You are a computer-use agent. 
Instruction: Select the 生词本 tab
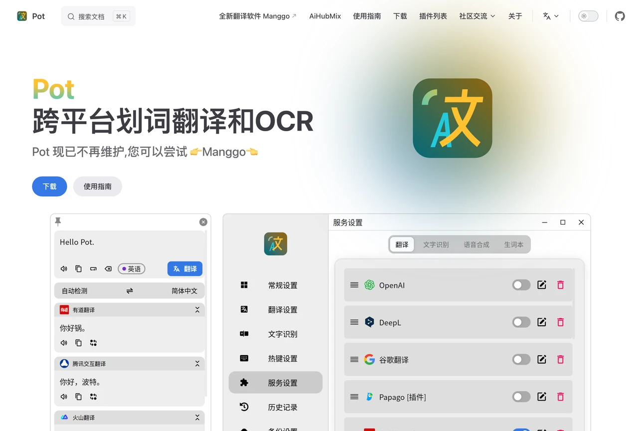[x=514, y=244]
